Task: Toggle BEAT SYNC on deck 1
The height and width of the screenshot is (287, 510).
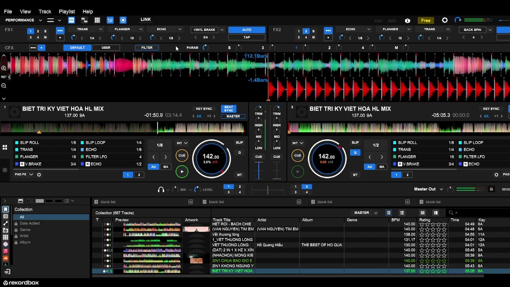Action: (229, 109)
